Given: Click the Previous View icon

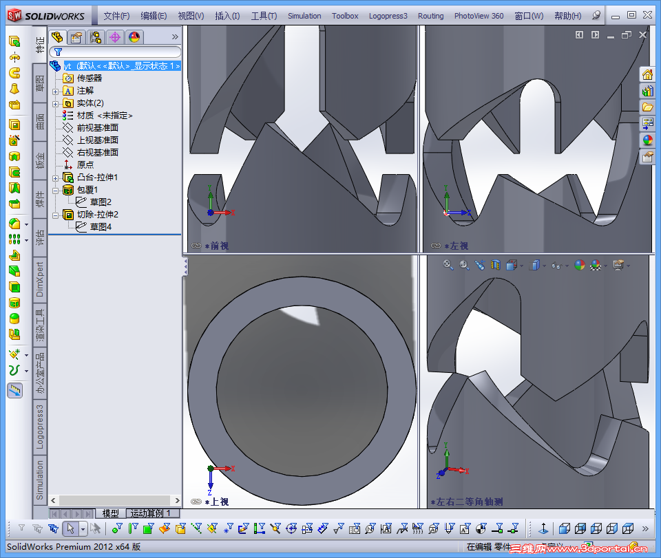Looking at the screenshot, I should click(x=480, y=265).
